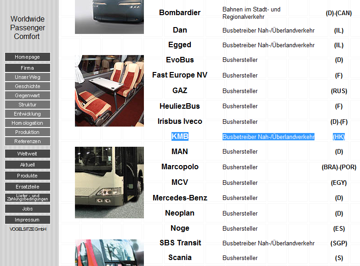360x266 pixels.
Task: Click the Irisbus Iveco name
Action: (180, 121)
